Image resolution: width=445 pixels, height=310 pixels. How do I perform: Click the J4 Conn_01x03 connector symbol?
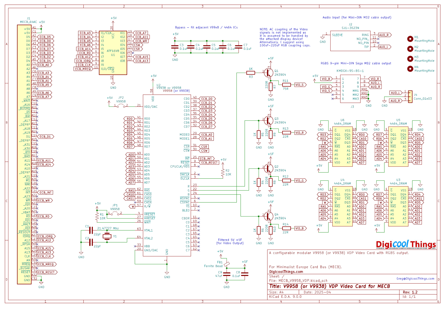pyautogui.click(x=410, y=96)
